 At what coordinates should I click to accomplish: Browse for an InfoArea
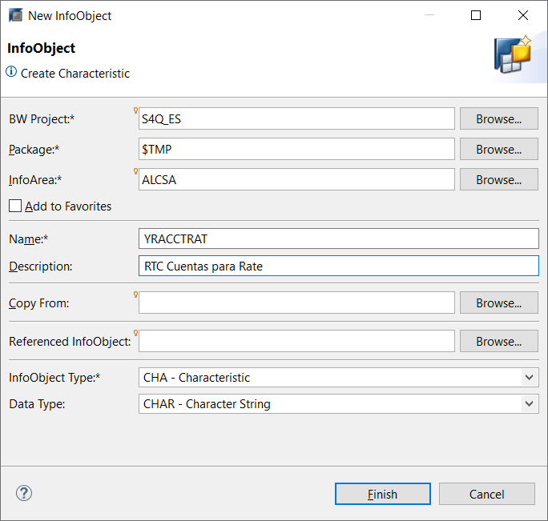click(x=498, y=180)
